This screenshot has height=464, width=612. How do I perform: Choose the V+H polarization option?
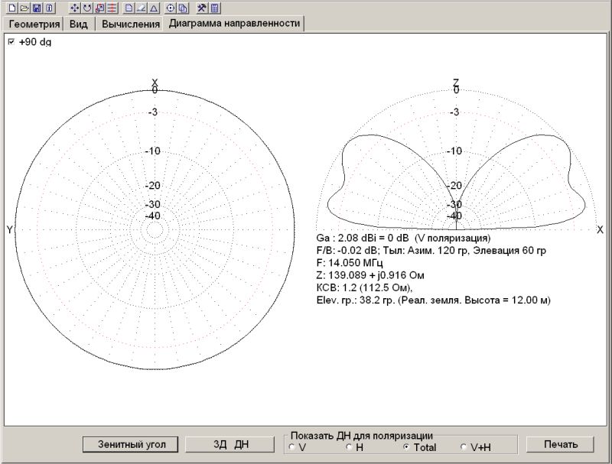click(x=464, y=446)
